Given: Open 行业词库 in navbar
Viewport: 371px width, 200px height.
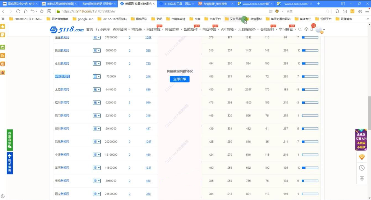Looking at the screenshot, I should point(103,29).
